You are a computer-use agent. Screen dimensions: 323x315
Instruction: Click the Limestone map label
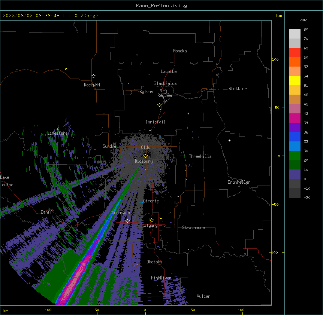(57, 133)
